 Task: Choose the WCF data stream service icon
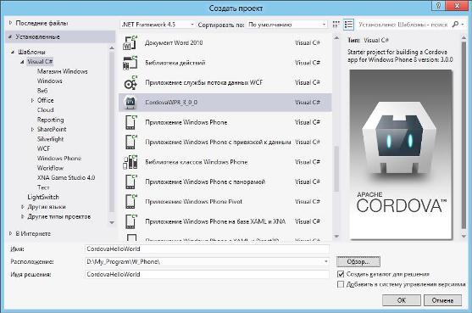(130, 82)
